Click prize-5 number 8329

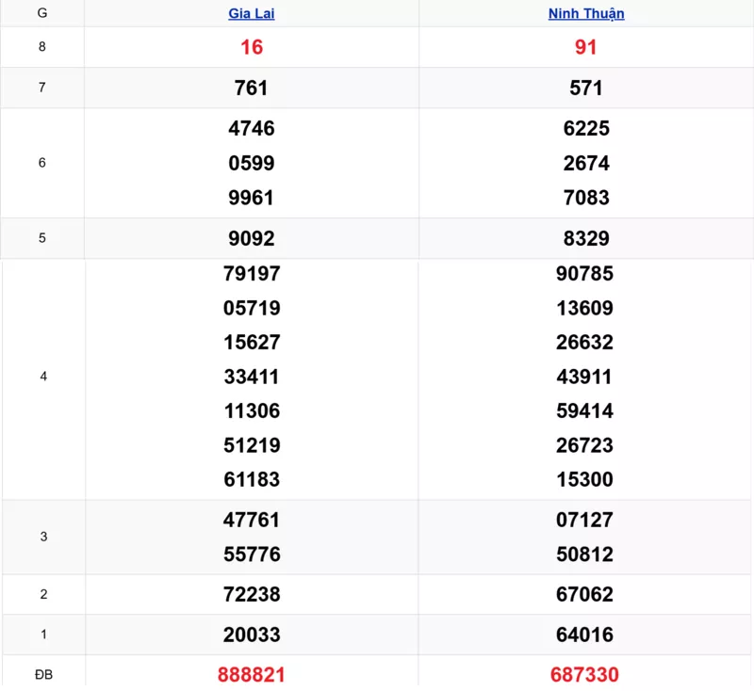586,238
